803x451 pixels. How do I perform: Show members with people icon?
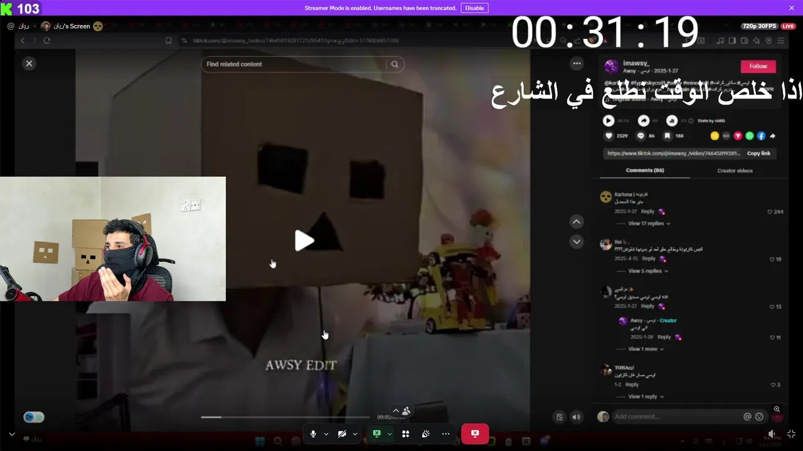coord(406,412)
